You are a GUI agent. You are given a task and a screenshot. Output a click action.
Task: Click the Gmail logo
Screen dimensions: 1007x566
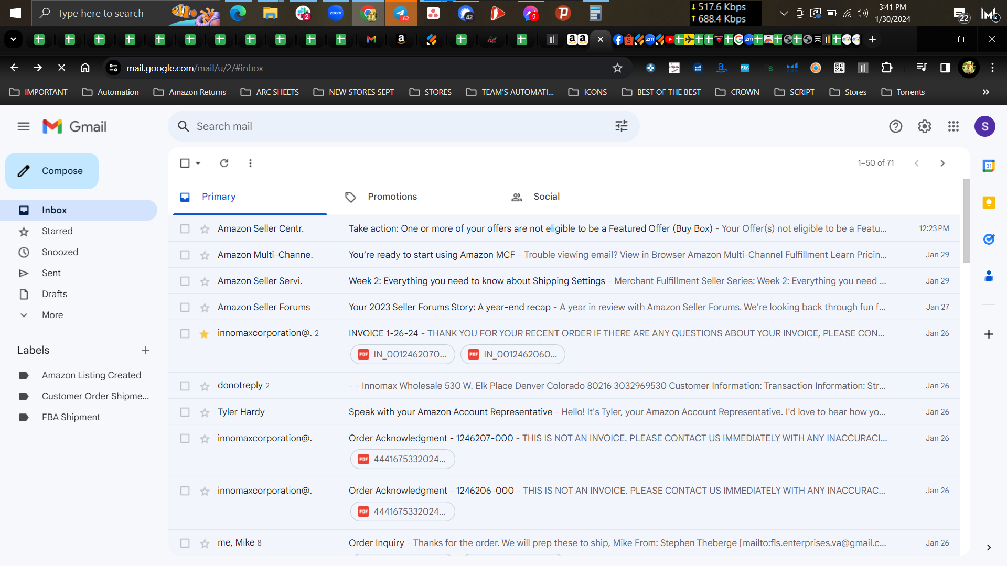pos(74,126)
